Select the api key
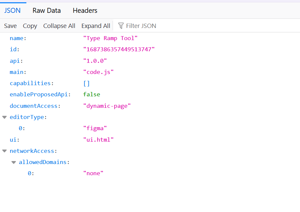This screenshot has height=212, width=300. click(x=15, y=61)
